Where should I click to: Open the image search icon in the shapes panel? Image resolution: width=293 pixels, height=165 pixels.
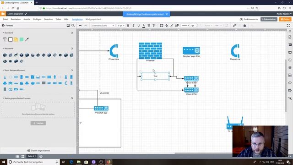68,26
